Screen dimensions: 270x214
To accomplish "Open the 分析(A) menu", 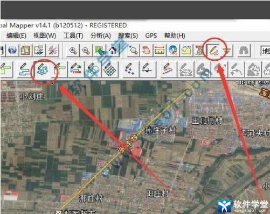I will click(100, 35).
